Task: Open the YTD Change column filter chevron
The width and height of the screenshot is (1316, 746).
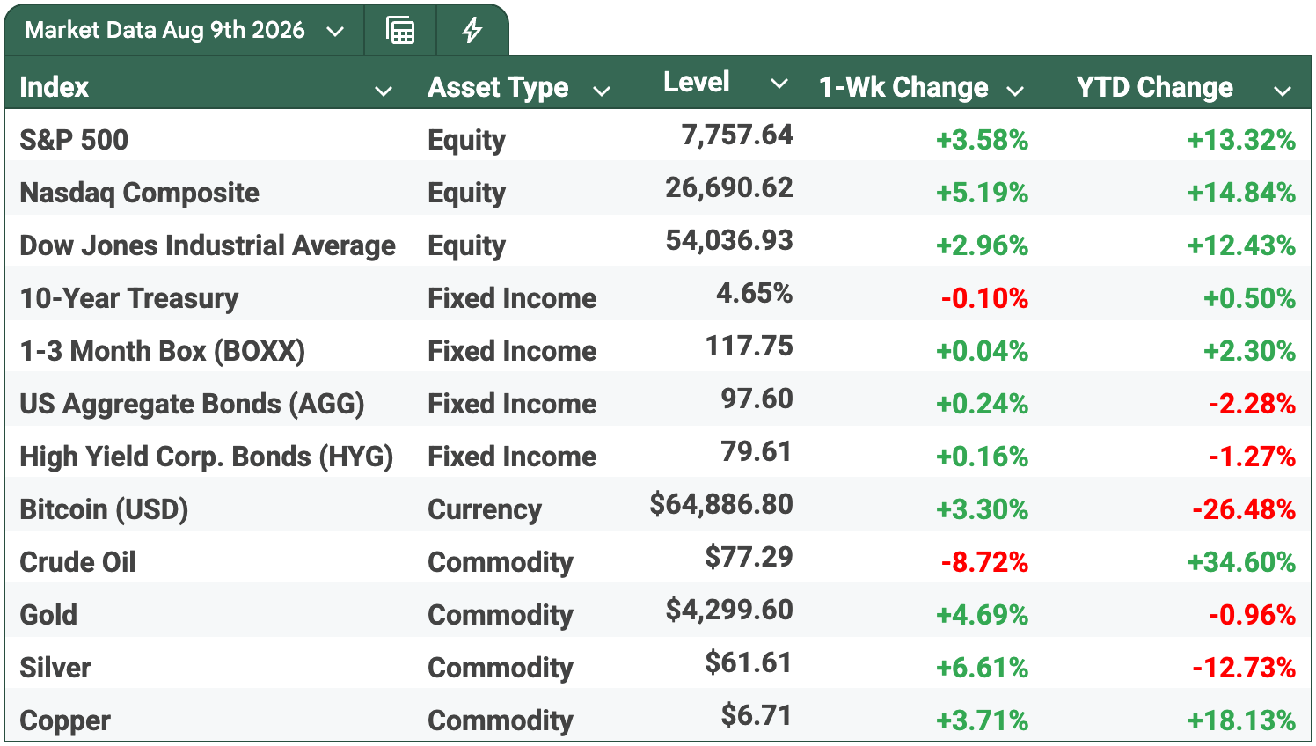Action: (x=1283, y=91)
